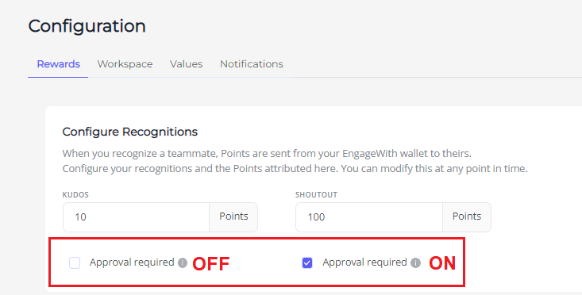Enable the Kudos Approval required checkbox

click(75, 262)
